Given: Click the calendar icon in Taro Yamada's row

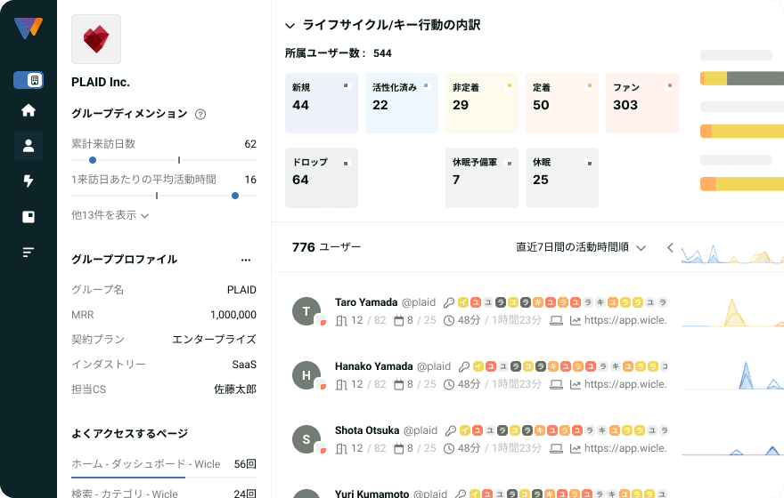Looking at the screenshot, I should pos(398,320).
